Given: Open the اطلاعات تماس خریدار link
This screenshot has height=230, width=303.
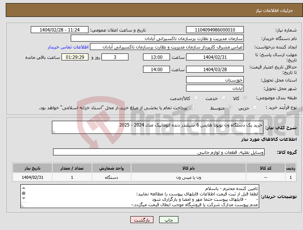Looking at the screenshot, I should pyautogui.click(x=68, y=47).
